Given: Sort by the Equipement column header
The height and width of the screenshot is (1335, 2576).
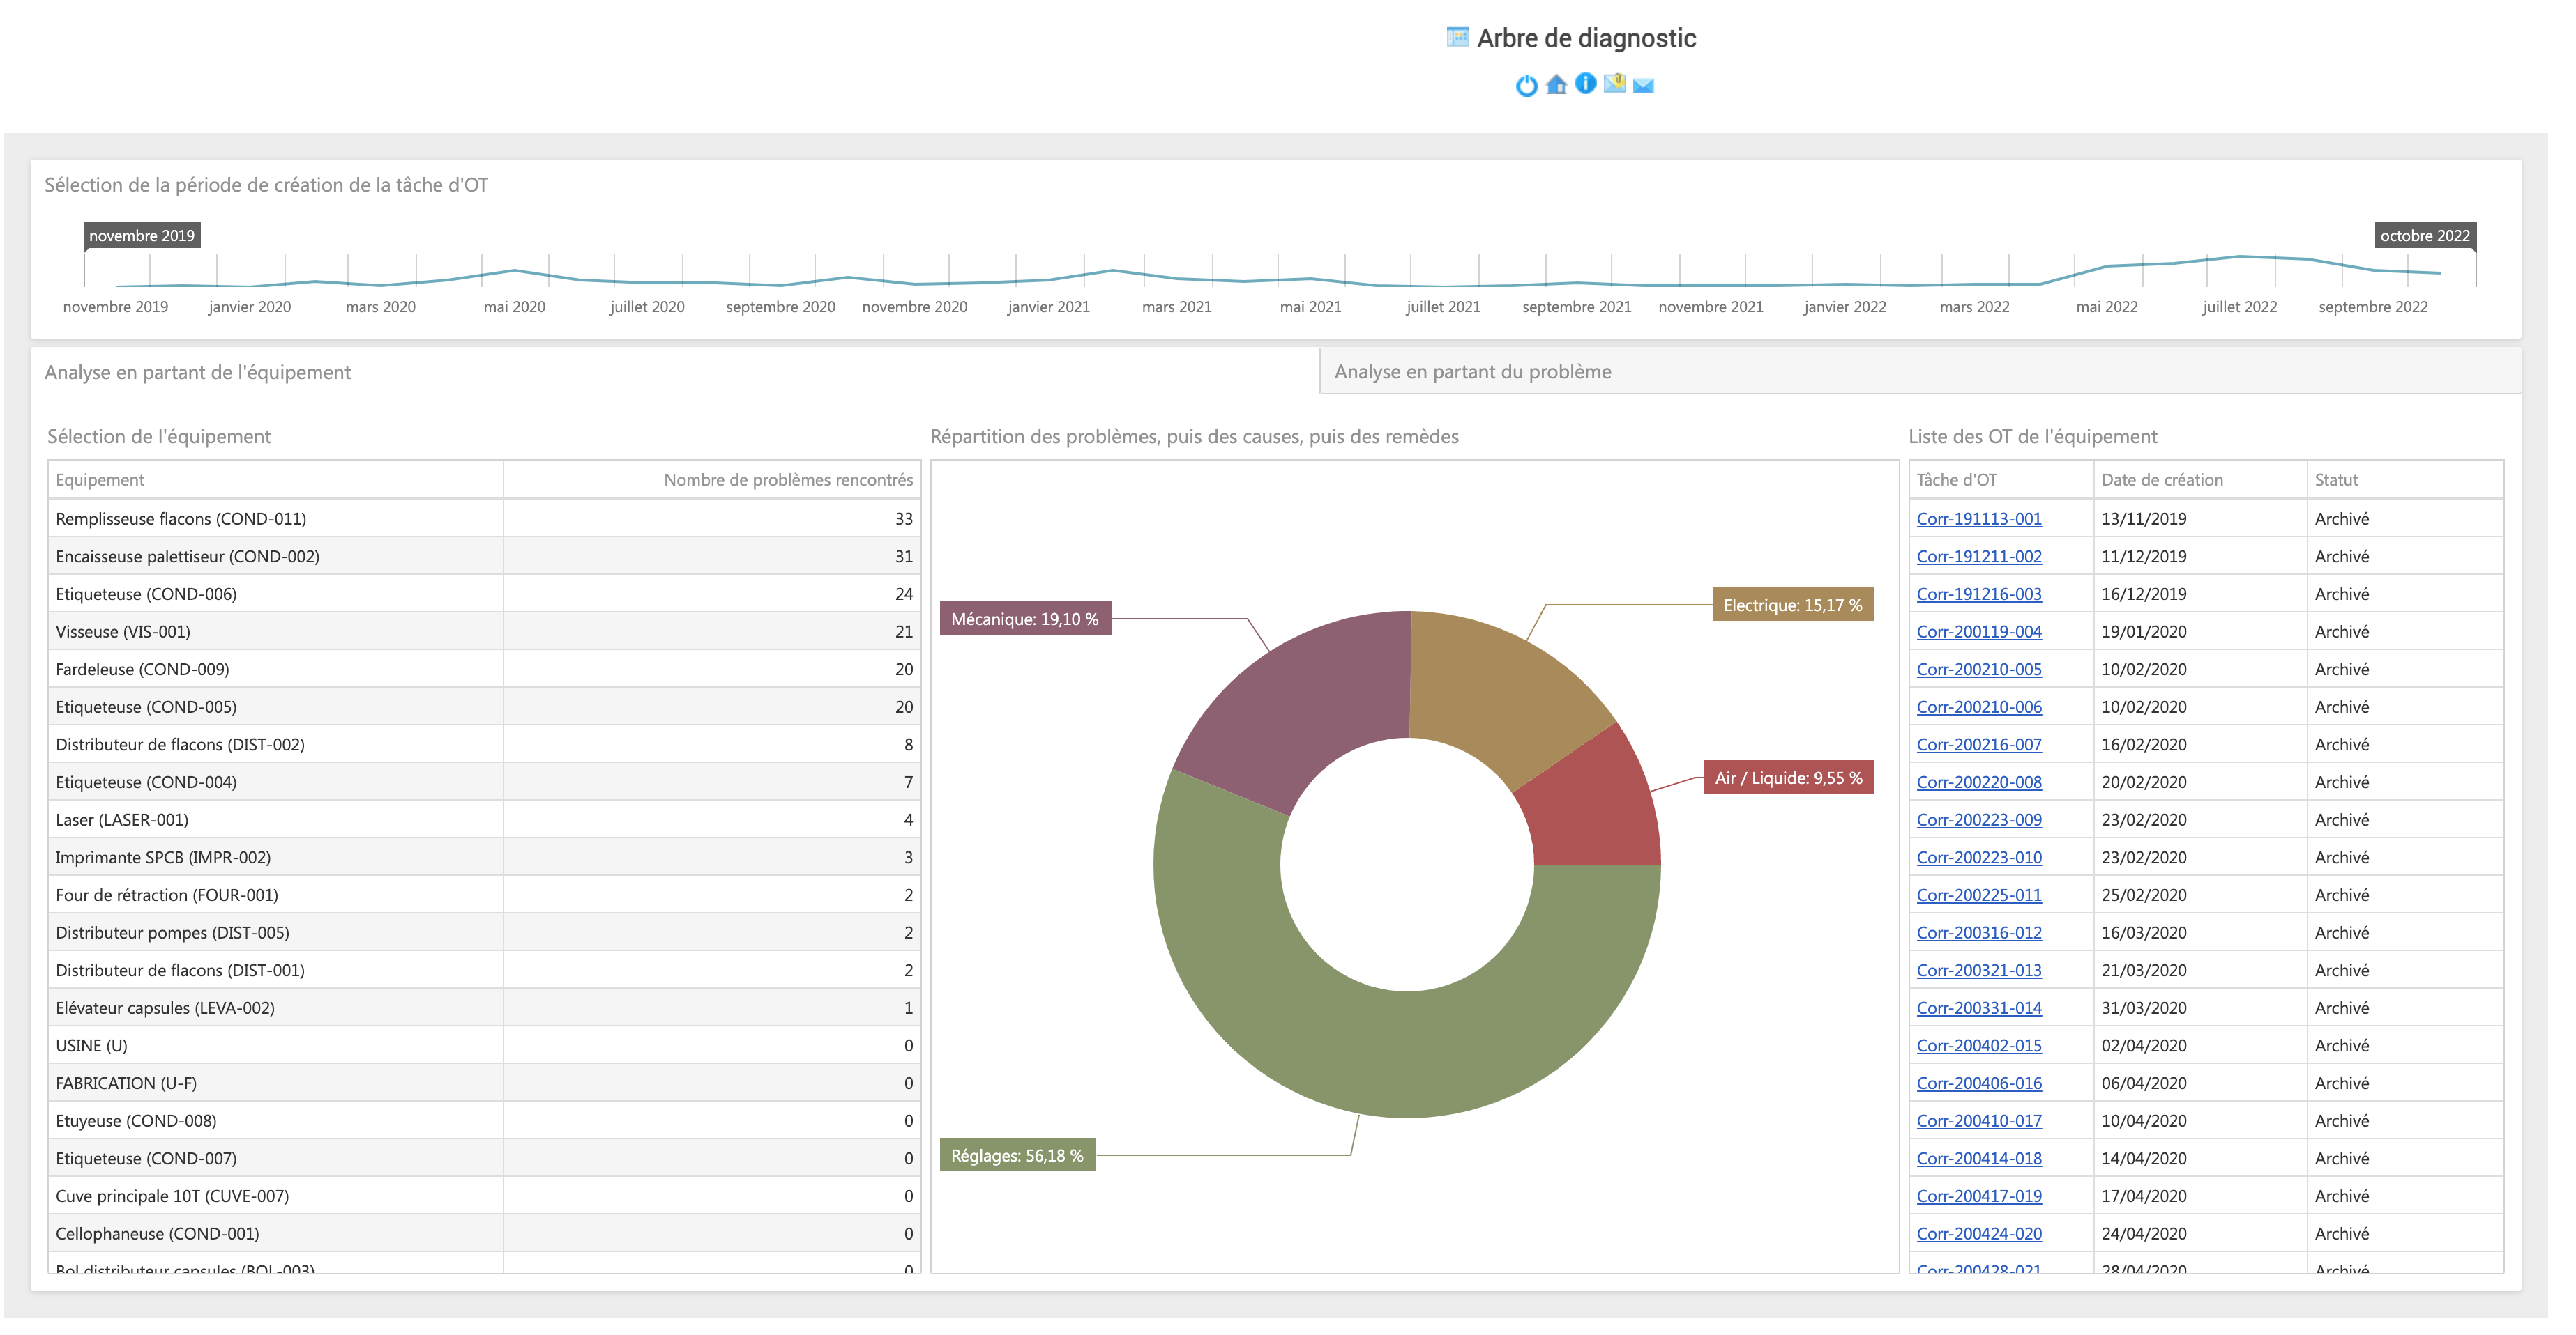Looking at the screenshot, I should click(x=275, y=479).
